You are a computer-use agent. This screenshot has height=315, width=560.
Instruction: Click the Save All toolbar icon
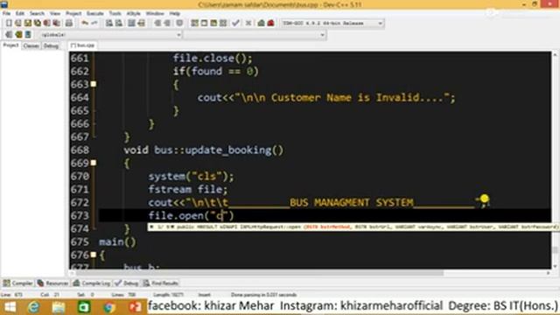click(x=37, y=24)
